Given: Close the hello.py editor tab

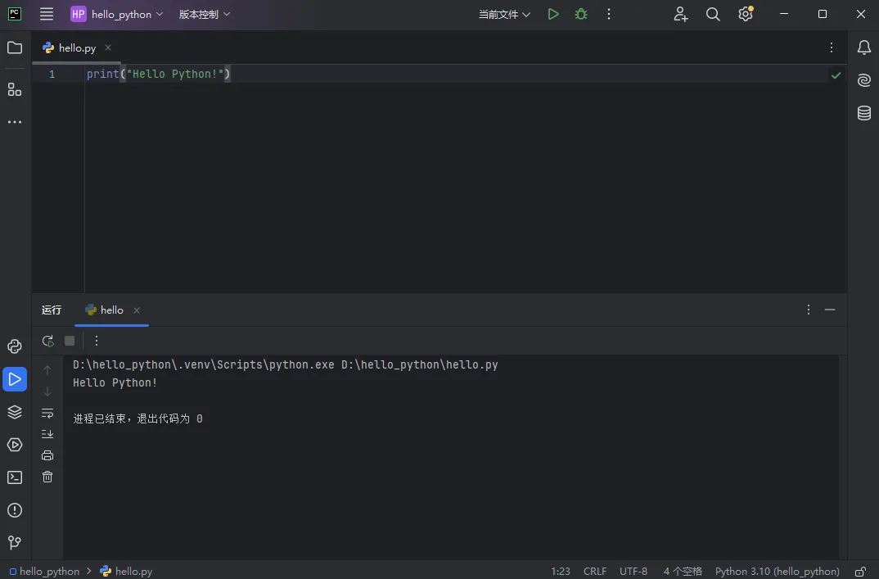Looking at the screenshot, I should (108, 47).
